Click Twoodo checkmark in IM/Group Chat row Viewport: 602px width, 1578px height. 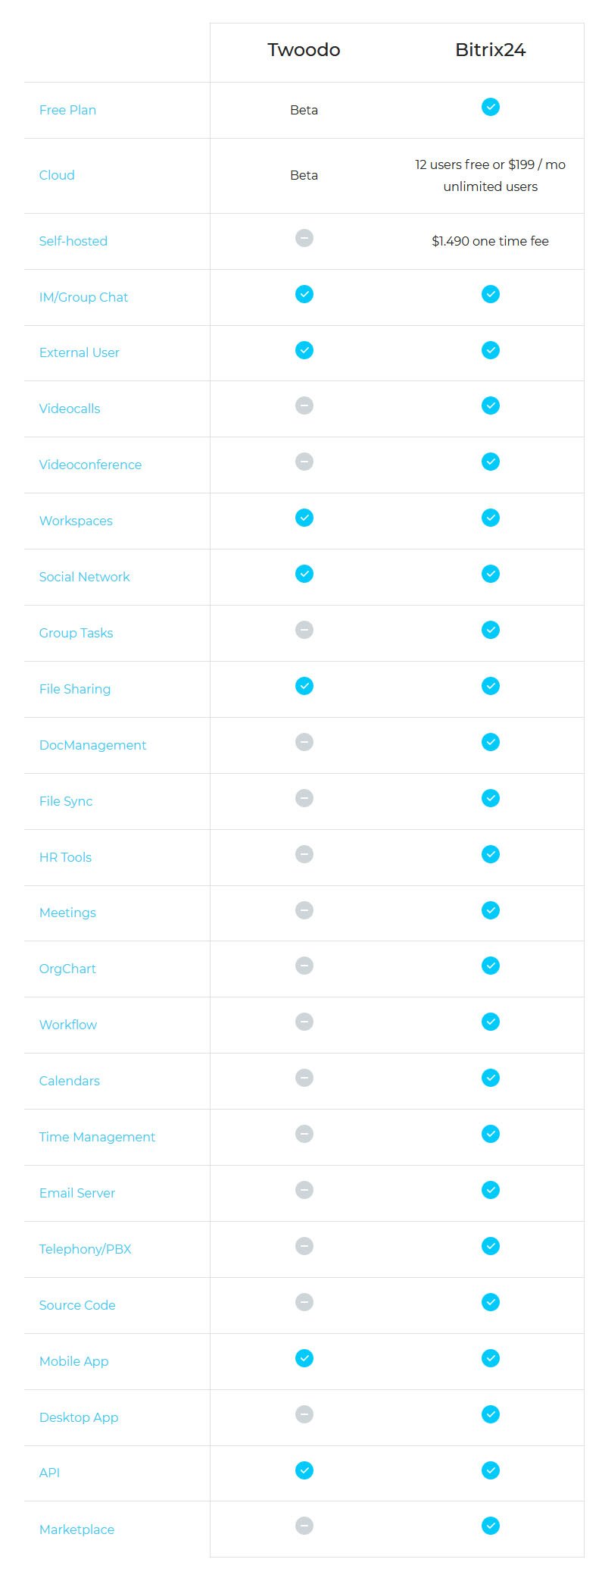coord(304,294)
